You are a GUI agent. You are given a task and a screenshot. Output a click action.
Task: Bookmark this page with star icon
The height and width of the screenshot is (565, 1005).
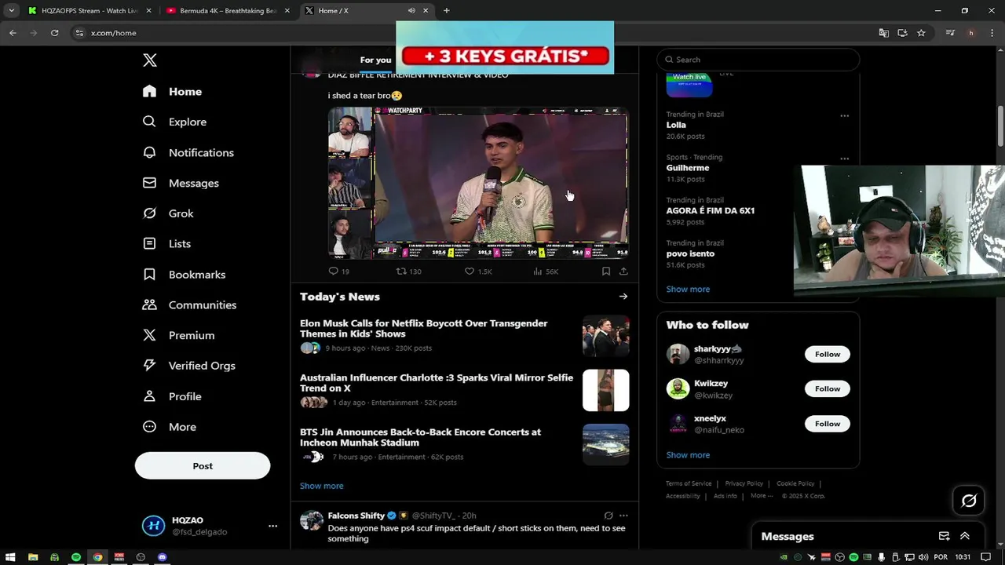point(921,33)
